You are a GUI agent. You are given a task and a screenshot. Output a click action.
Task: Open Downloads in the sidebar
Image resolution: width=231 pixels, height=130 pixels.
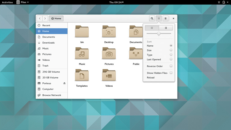(x=52, y=42)
